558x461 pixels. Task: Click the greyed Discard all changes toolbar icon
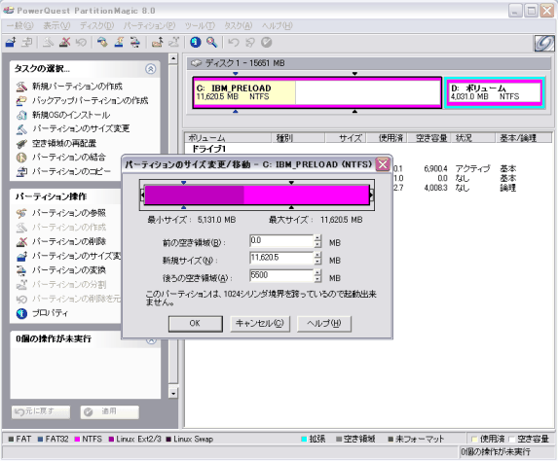pyautogui.click(x=250, y=42)
